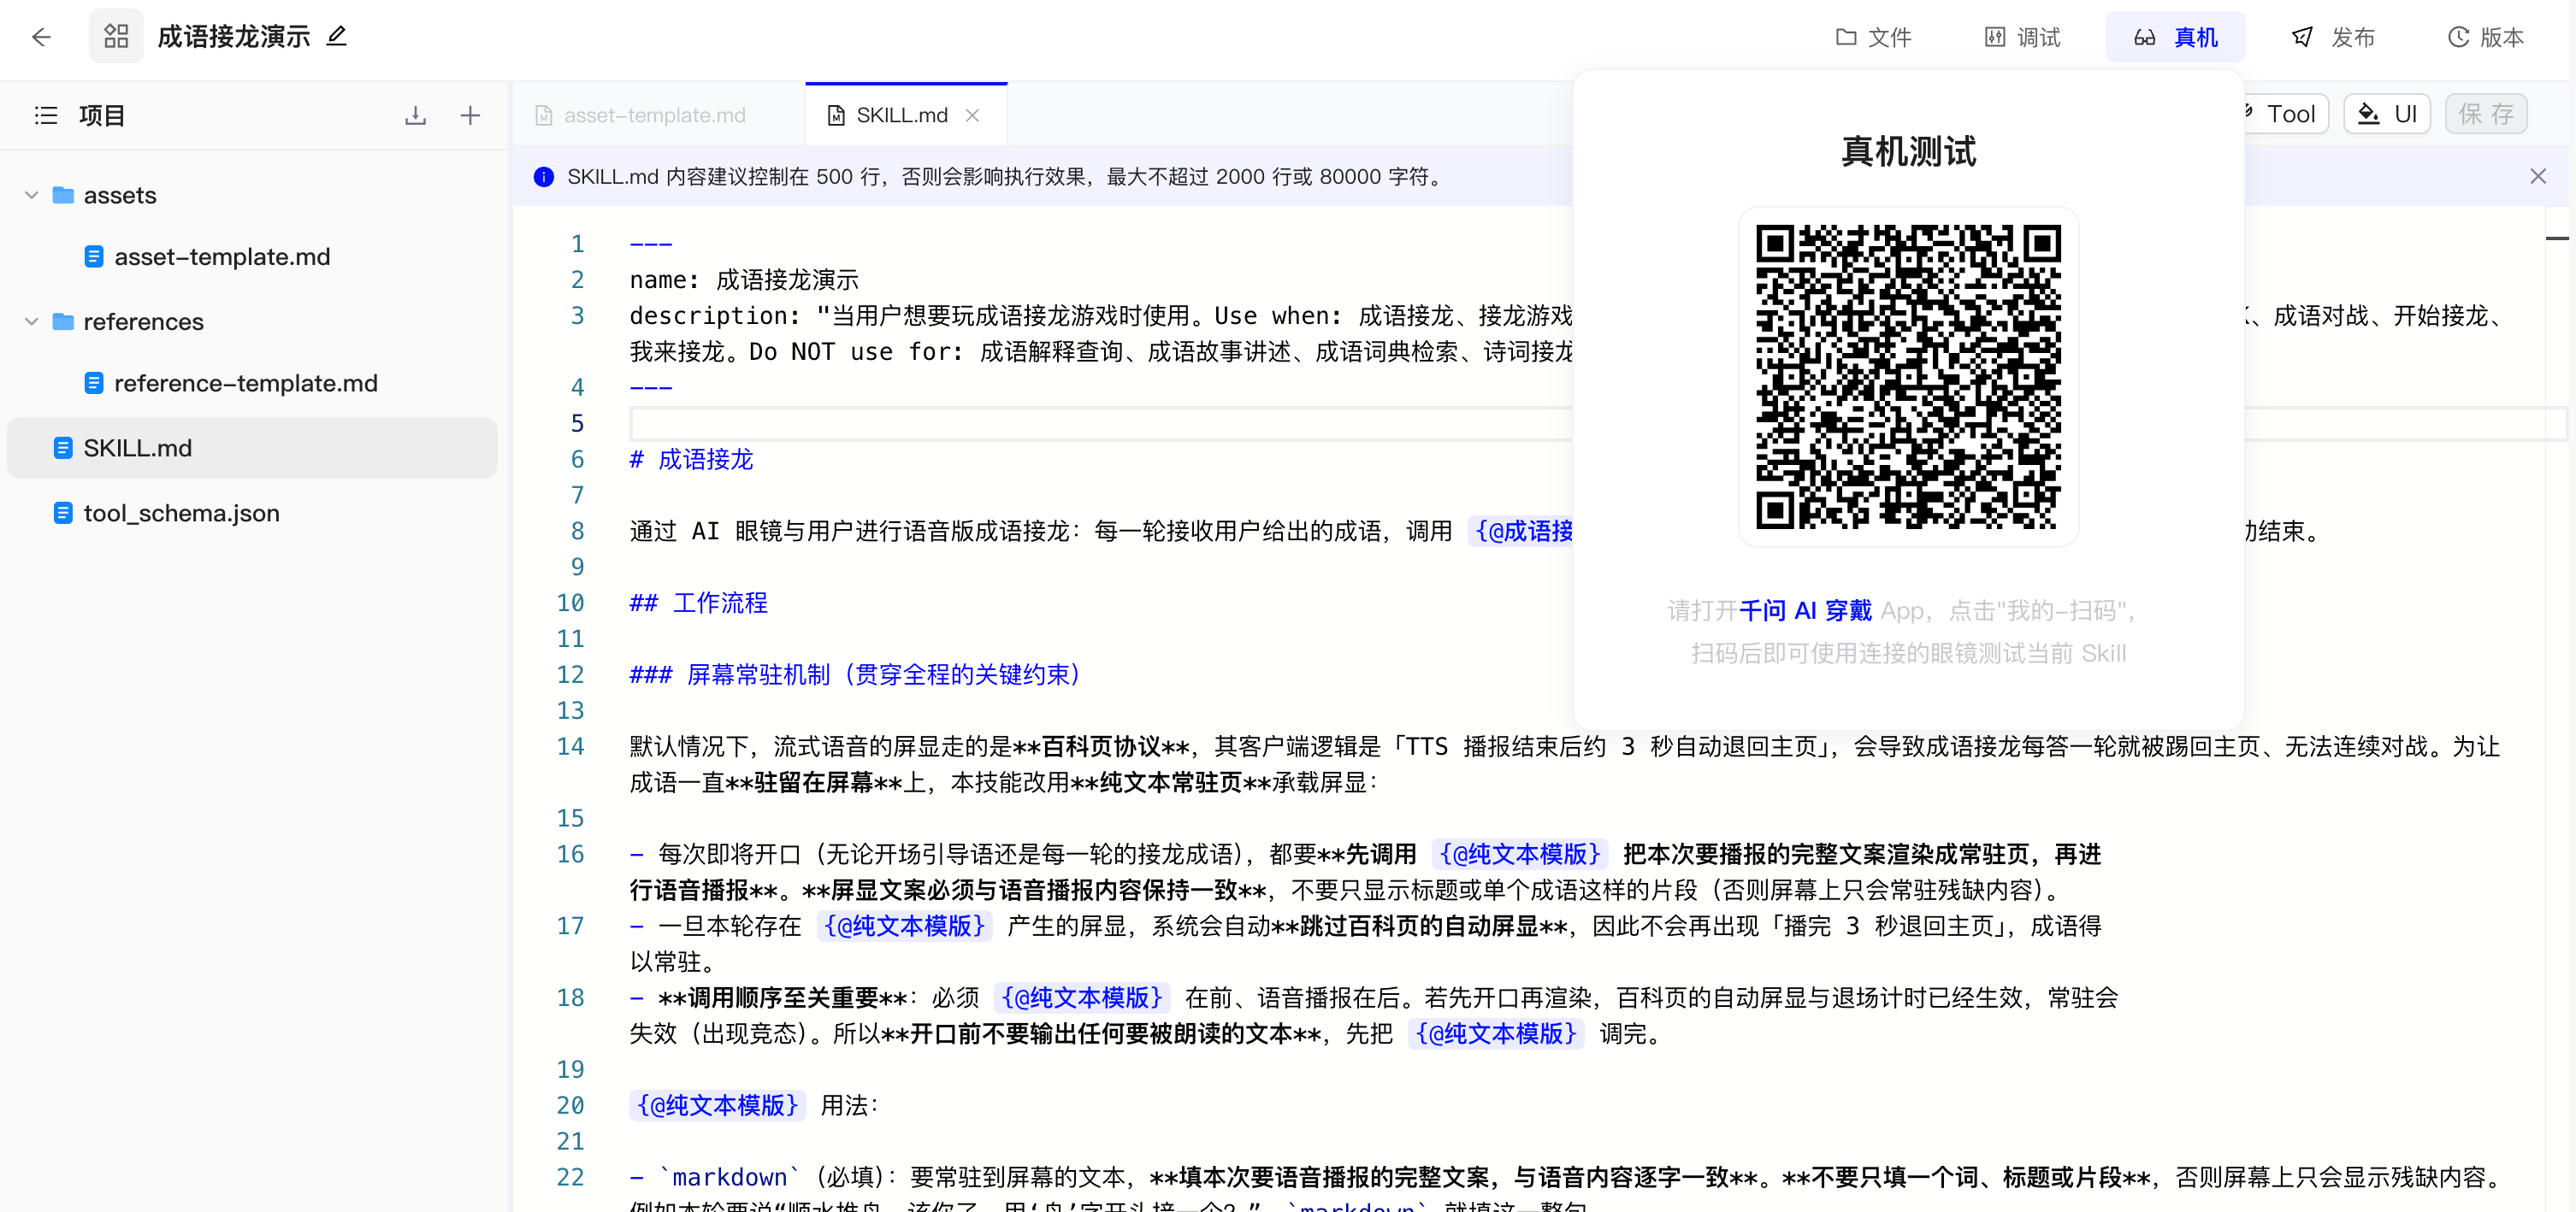Download the project with the download icon
Image resolution: width=2576 pixels, height=1212 pixels.
(x=416, y=116)
